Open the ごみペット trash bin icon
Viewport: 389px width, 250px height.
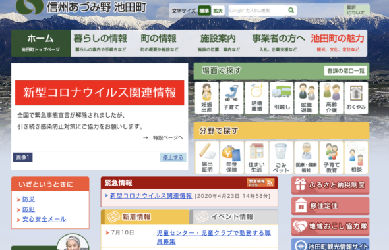[281, 157]
